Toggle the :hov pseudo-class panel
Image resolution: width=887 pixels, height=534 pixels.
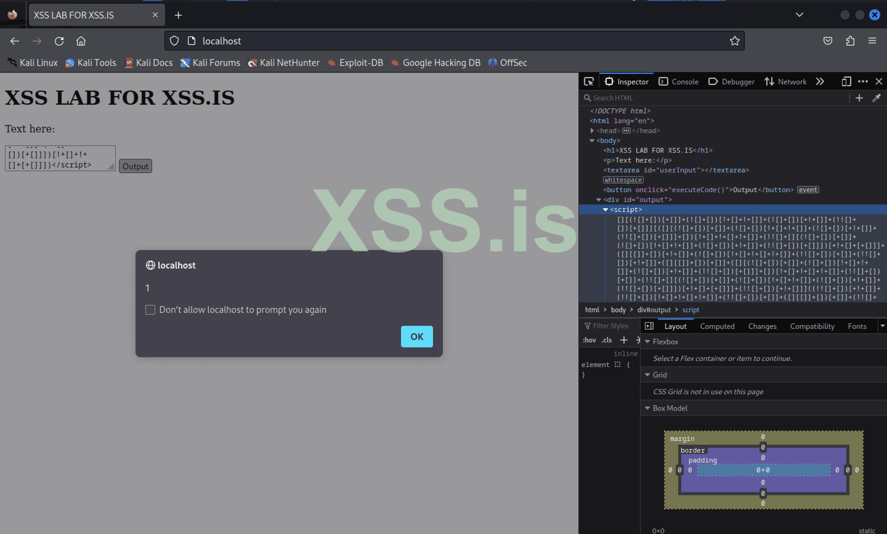(x=589, y=340)
